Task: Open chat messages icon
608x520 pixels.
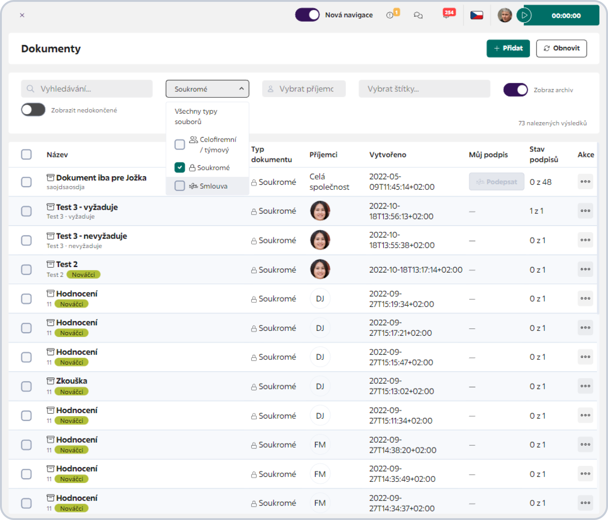Action: click(418, 15)
